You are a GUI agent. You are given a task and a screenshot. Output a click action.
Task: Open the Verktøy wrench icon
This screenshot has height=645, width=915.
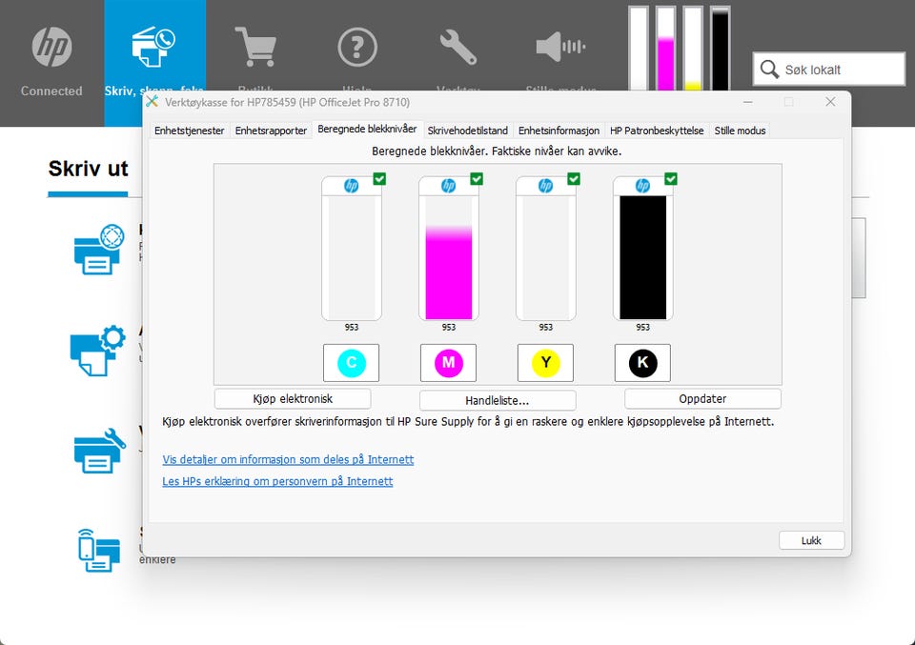tap(458, 47)
